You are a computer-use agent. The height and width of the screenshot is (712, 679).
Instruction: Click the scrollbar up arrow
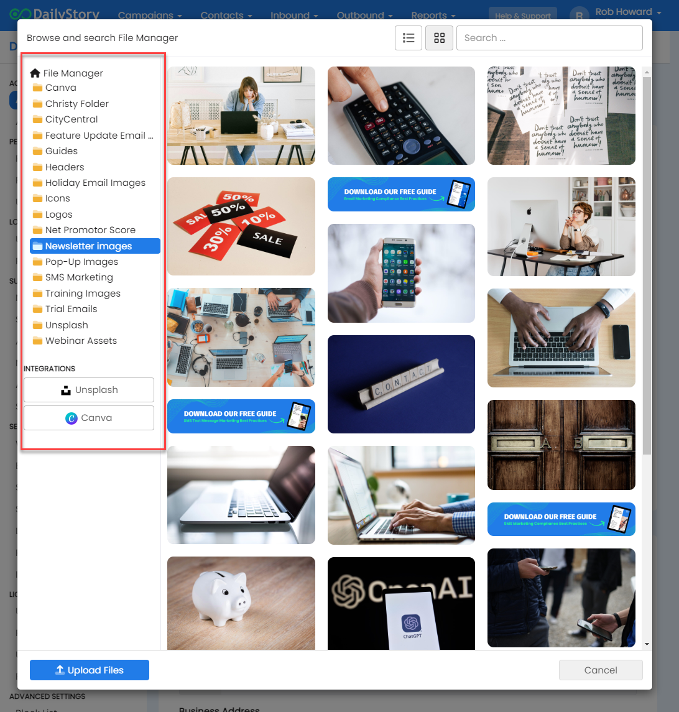click(x=647, y=73)
